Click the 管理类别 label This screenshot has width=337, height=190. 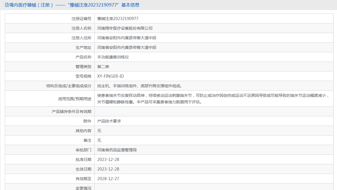pos(83,67)
